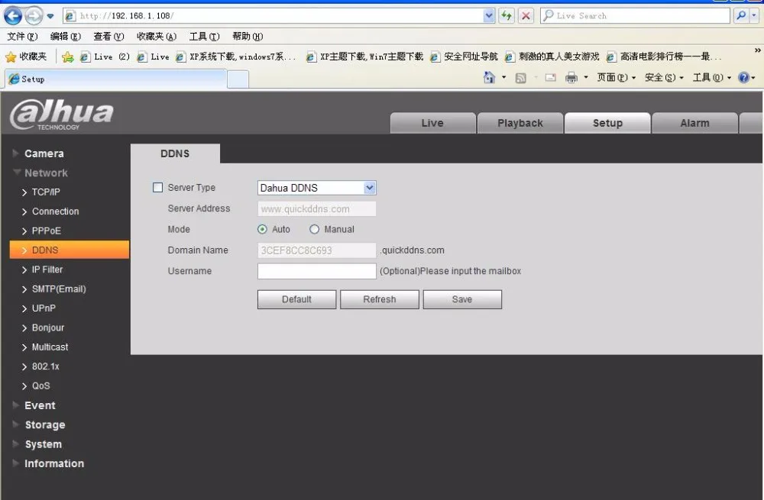Click the 收藏夹 favorites star button
The width and height of the screenshot is (764, 500).
tap(26, 57)
